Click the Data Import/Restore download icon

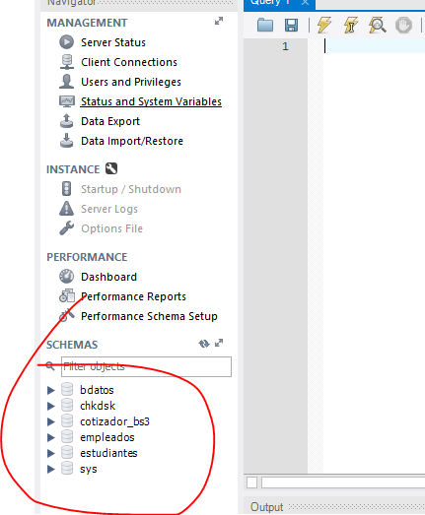pyautogui.click(x=66, y=141)
